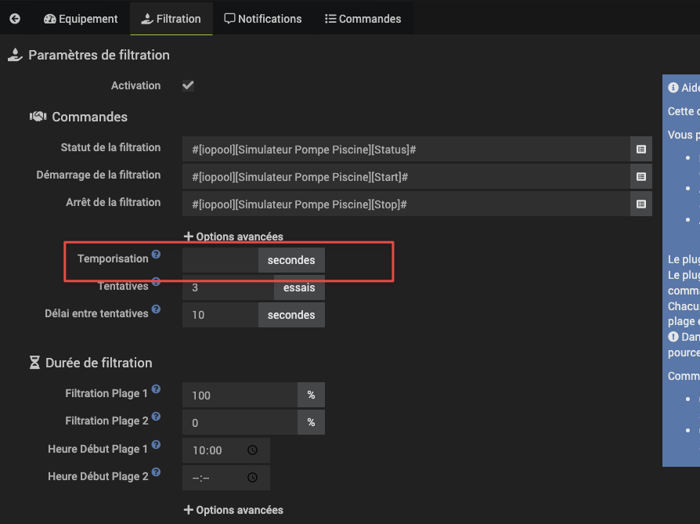Open command picker for Arrêt de la filtration
This screenshot has height=524, width=700.
click(641, 204)
